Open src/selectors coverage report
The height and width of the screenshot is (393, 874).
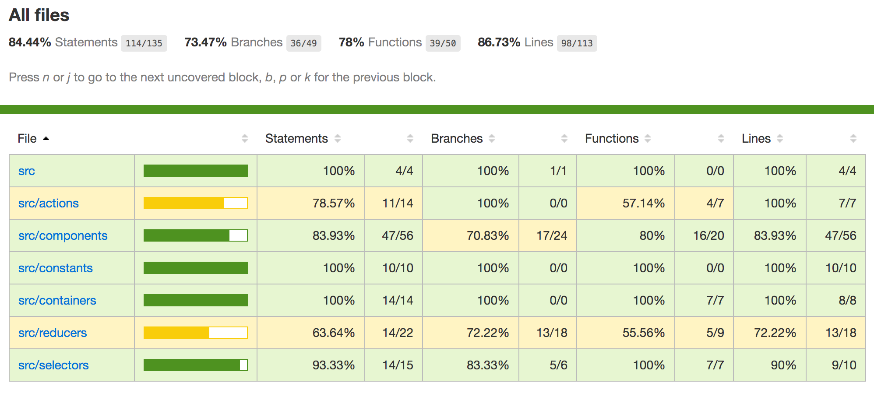pos(53,365)
